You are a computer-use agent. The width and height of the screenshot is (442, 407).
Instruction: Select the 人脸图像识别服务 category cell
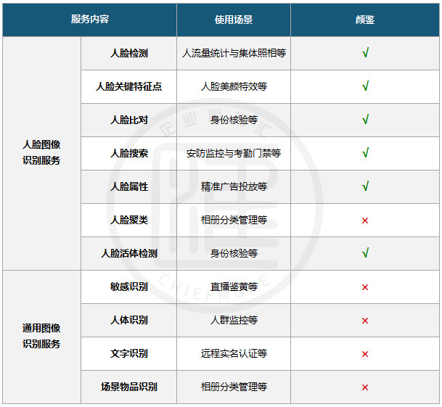pos(41,153)
